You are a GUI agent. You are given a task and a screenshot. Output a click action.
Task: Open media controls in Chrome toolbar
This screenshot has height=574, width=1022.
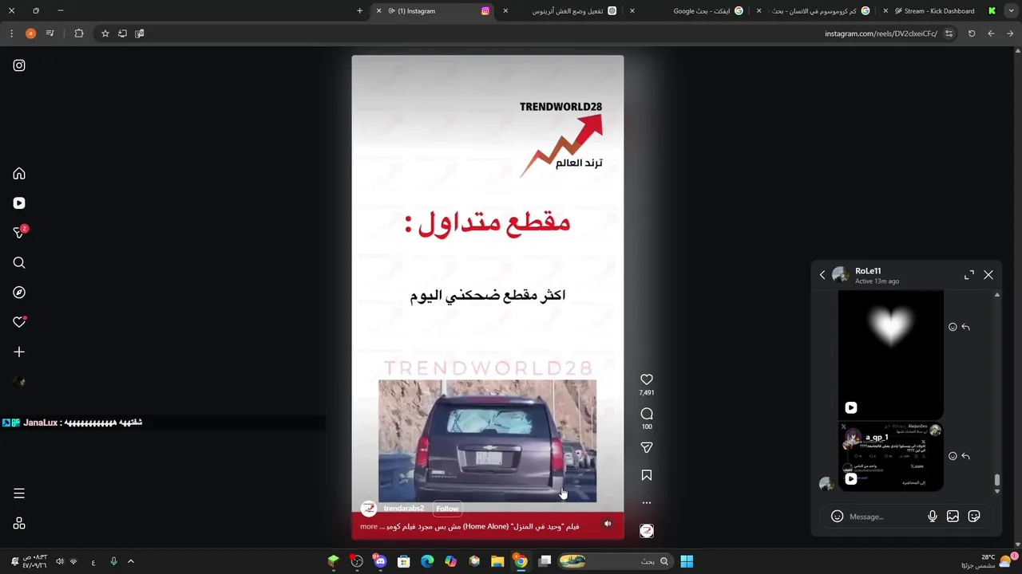pos(50,33)
